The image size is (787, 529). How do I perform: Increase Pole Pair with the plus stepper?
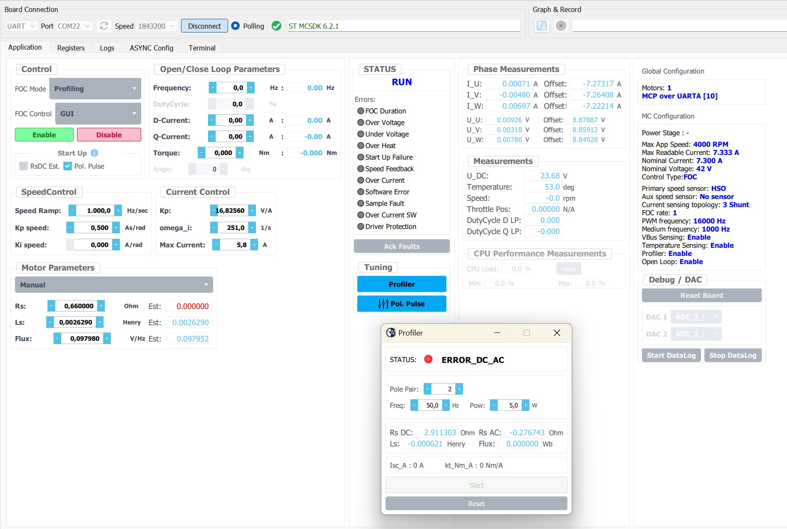pos(459,389)
